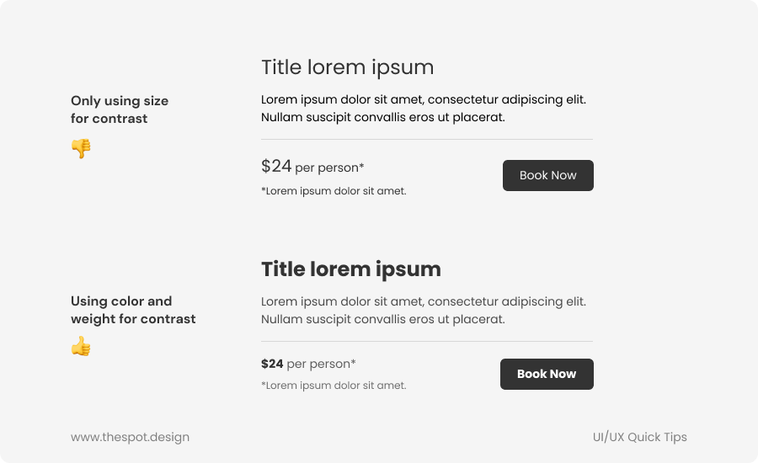Click 'per person*' text in the upper card
758x463 pixels.
pyautogui.click(x=329, y=168)
